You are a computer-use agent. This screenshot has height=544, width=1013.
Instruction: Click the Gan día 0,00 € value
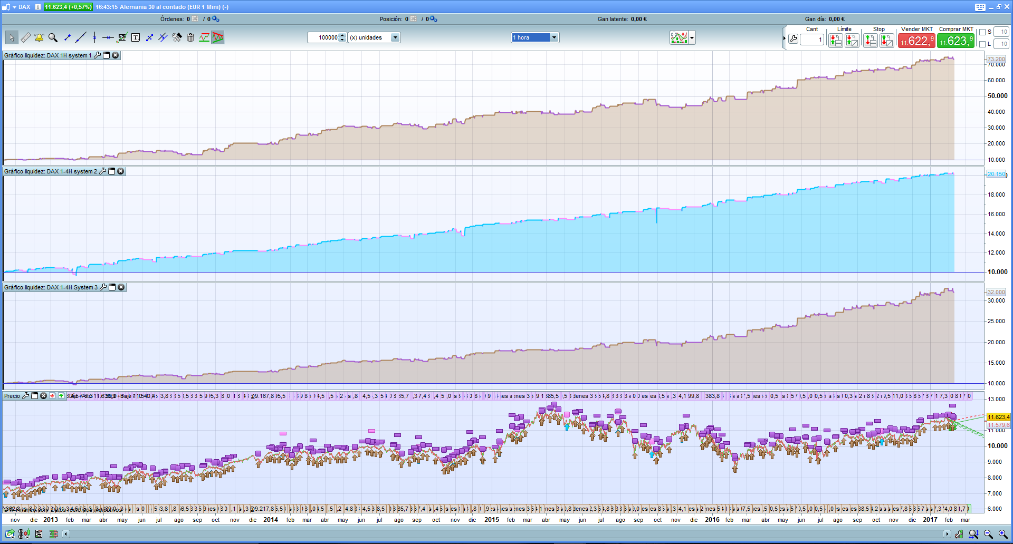[837, 19]
